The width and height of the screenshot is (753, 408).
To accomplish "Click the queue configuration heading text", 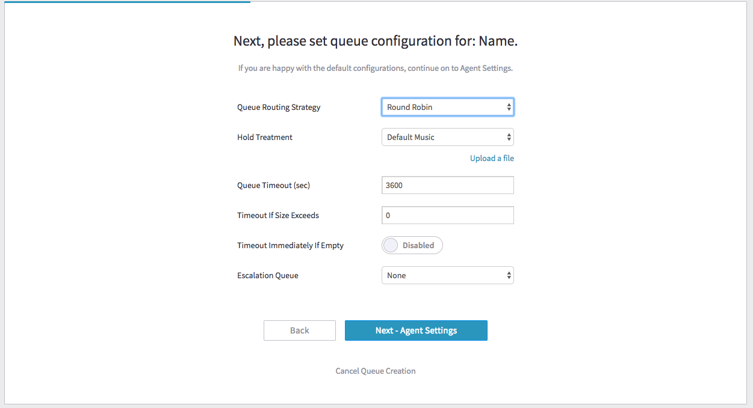I will (376, 41).
